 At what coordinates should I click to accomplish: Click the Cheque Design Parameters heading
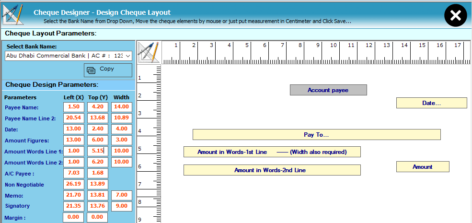[52, 85]
